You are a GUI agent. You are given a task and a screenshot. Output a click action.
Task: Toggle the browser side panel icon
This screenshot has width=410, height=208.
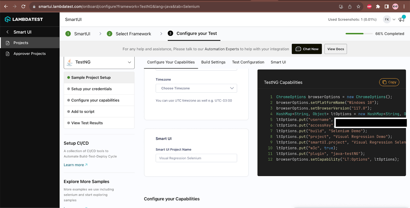[x=387, y=7]
